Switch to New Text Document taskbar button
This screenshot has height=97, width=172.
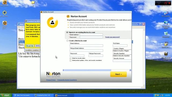click(x=23, y=95)
